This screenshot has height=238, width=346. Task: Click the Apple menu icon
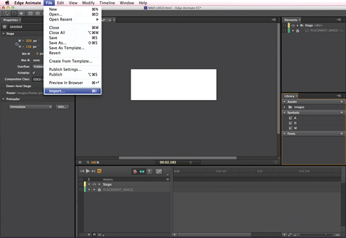click(7, 3)
